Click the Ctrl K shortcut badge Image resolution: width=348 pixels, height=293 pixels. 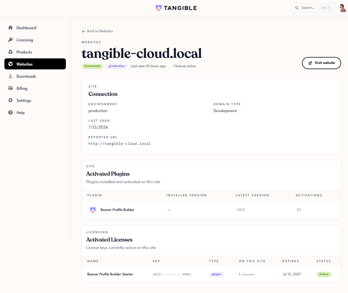pos(325,8)
